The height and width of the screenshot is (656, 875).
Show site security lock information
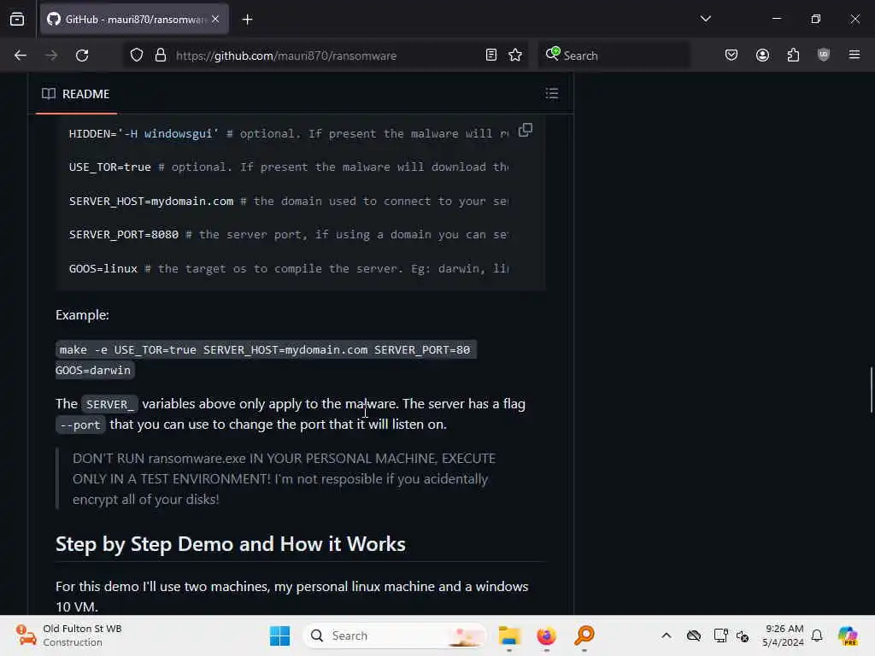click(160, 56)
